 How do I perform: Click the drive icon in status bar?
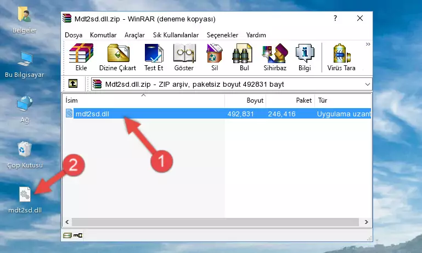[67, 235]
